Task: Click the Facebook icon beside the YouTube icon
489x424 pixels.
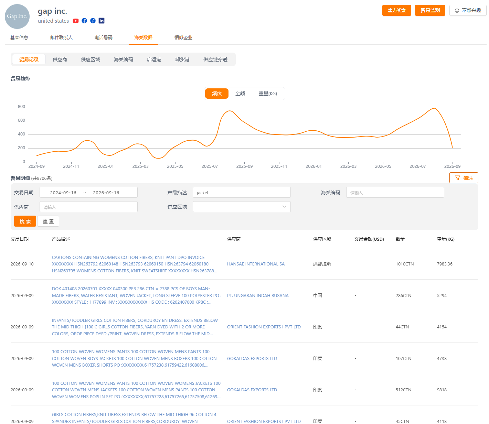Action: click(84, 21)
